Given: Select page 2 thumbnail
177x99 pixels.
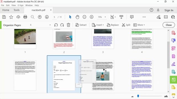Looking at the screenshot, I should [64, 39].
